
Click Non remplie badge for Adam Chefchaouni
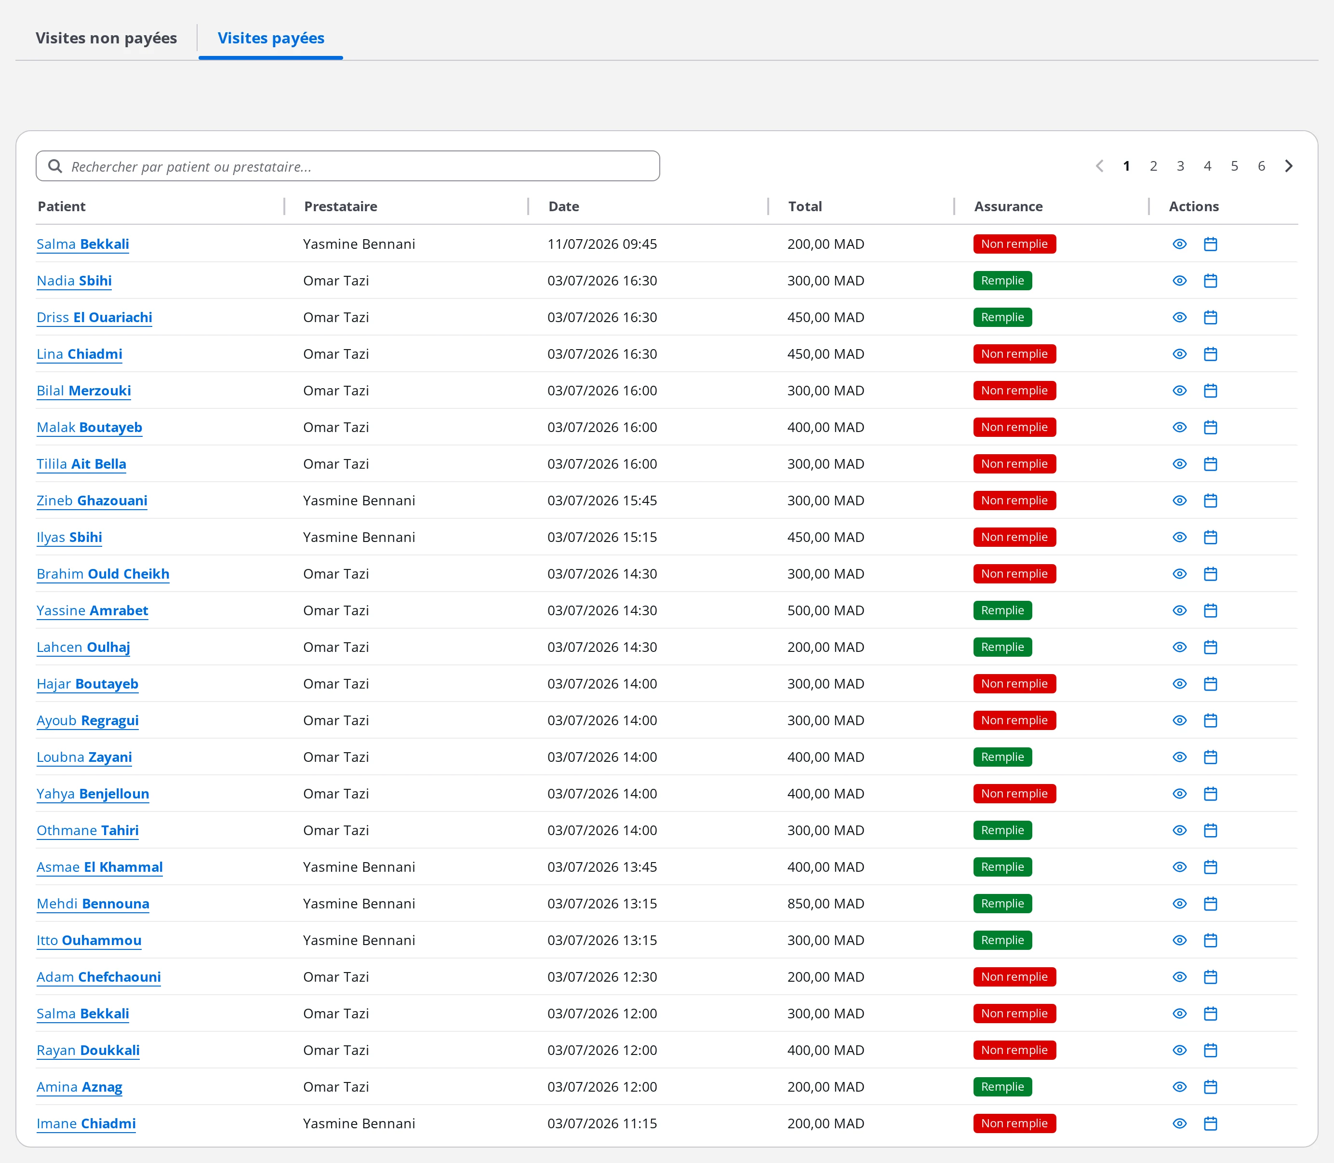click(x=1014, y=977)
